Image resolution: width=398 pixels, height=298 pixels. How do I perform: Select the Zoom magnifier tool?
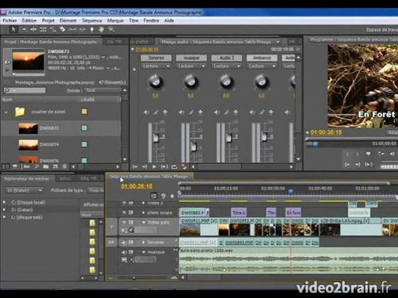[111, 29]
